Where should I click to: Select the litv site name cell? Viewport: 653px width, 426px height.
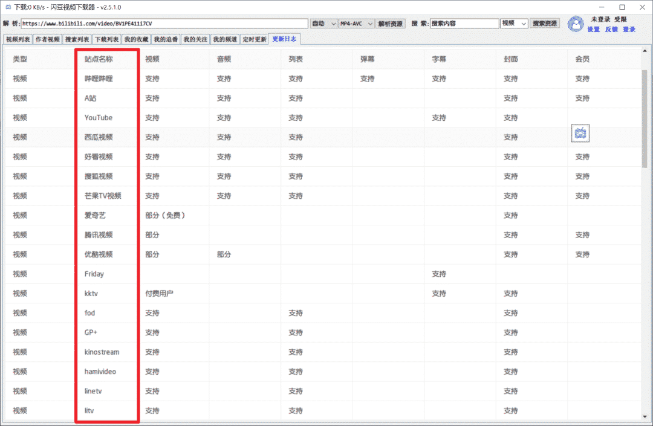coord(89,411)
